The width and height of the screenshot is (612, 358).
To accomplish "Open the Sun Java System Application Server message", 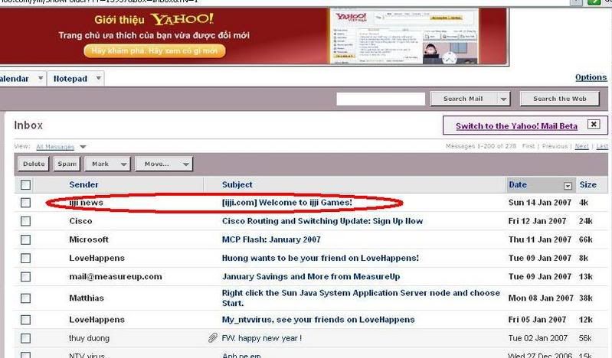I will click(x=361, y=298).
